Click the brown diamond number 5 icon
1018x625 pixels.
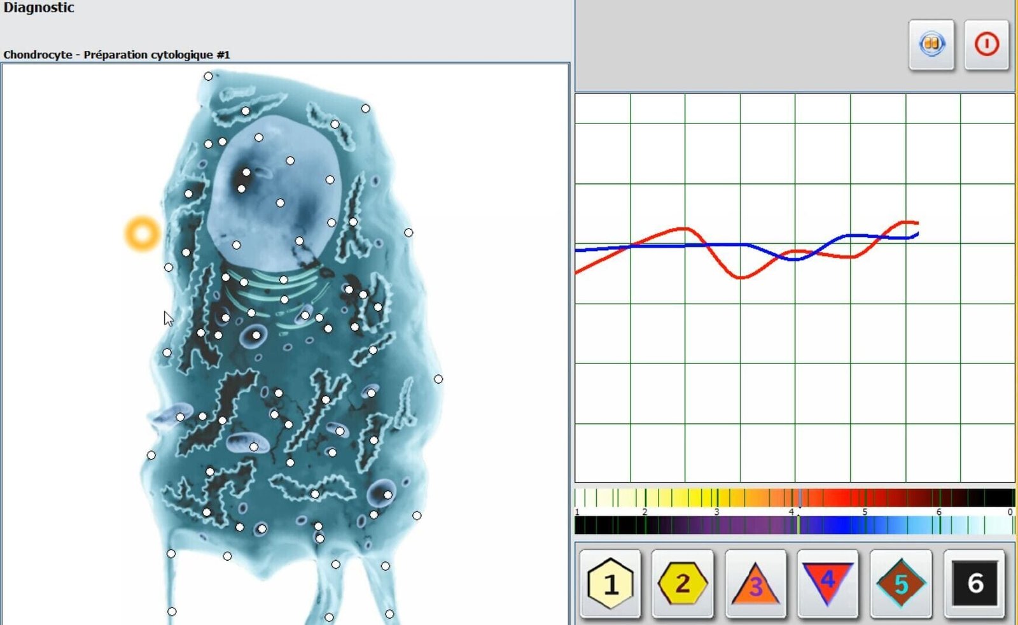[900, 583]
